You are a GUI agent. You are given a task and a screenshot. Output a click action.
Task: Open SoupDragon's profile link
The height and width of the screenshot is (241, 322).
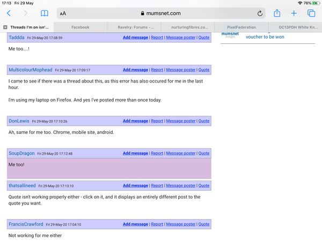pyautogui.click(x=21, y=154)
